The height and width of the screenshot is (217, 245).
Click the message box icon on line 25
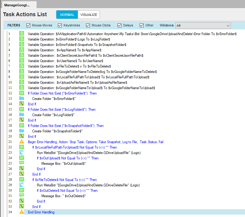(22, 164)
